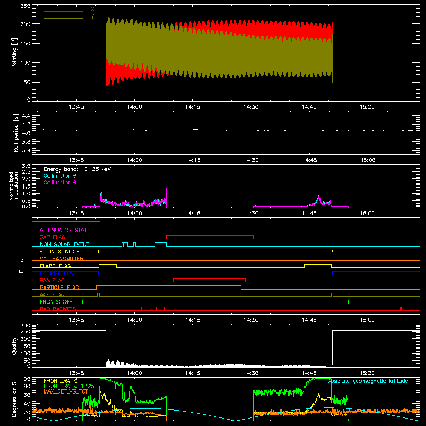Screen dimensions: 426x426
Task: Click the 300 tick on Quality axis
Action: pos(26,326)
